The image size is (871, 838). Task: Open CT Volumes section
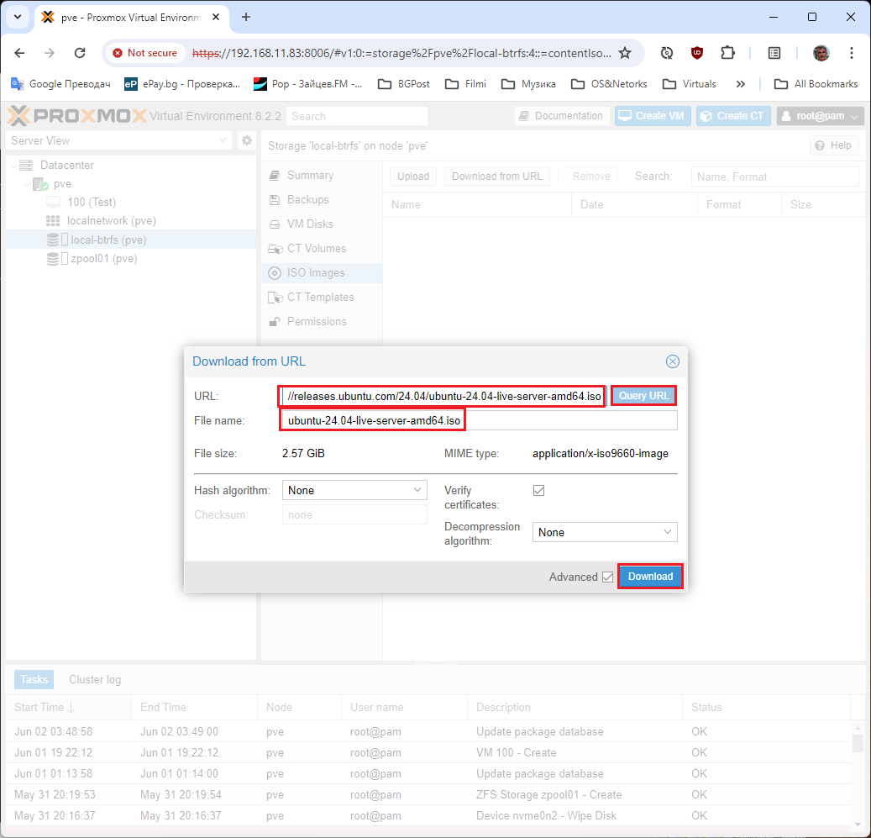(322, 249)
